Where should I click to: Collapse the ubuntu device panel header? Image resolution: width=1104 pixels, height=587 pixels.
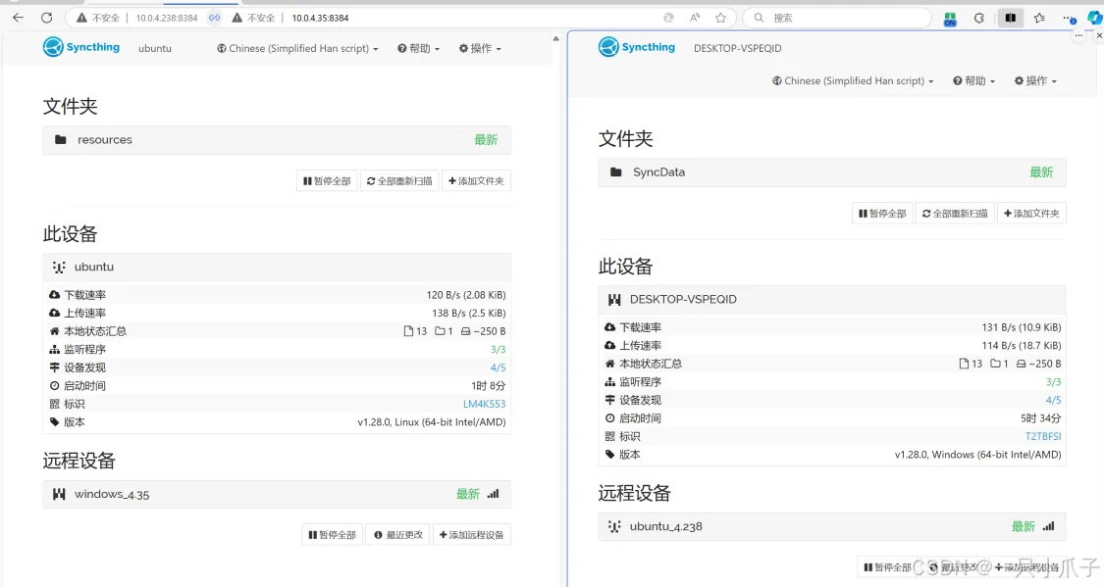(x=277, y=268)
